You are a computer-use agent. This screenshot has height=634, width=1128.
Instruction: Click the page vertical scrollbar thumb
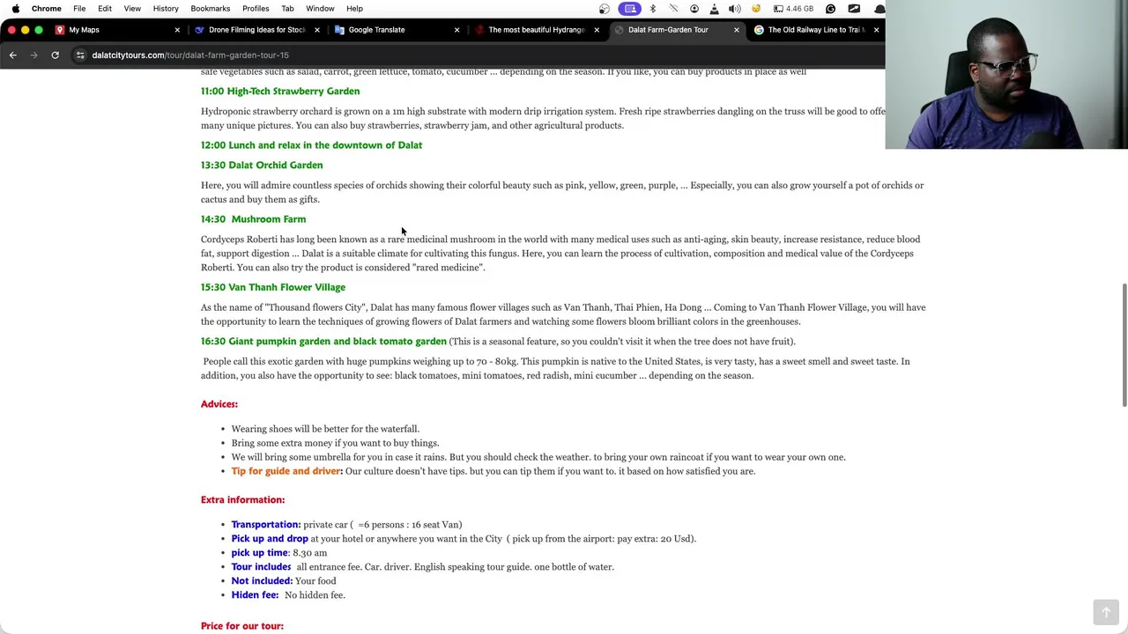tap(1124, 344)
